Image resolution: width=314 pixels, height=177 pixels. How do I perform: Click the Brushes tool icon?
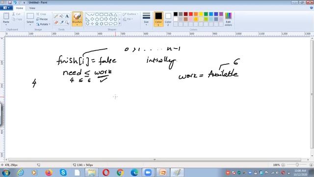point(77,16)
